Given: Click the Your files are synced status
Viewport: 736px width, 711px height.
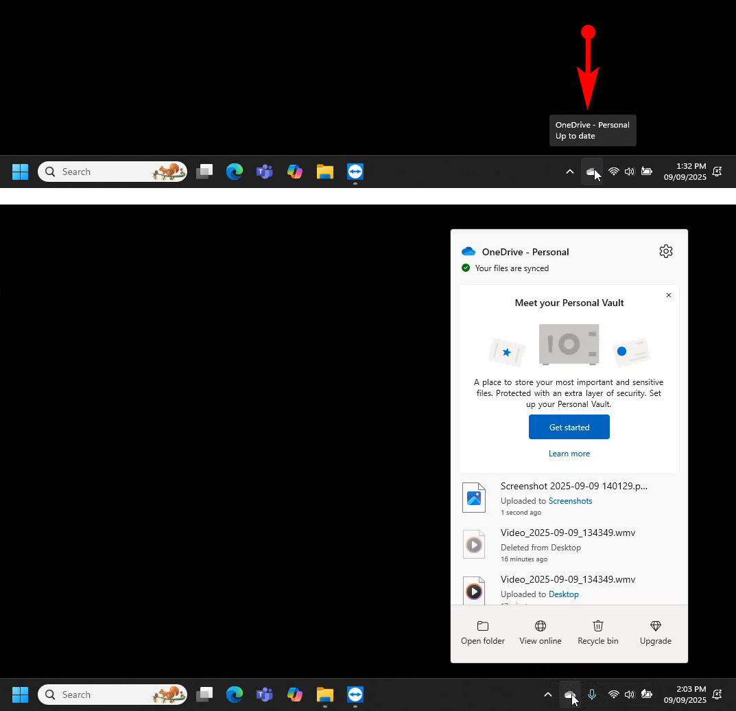Looking at the screenshot, I should [512, 268].
